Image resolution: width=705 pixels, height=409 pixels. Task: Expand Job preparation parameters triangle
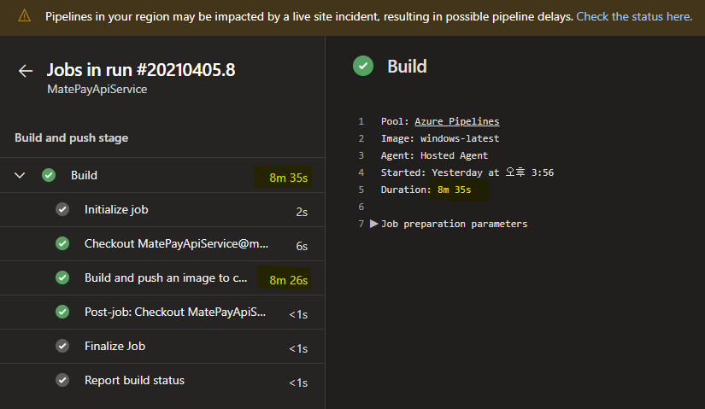pos(373,224)
